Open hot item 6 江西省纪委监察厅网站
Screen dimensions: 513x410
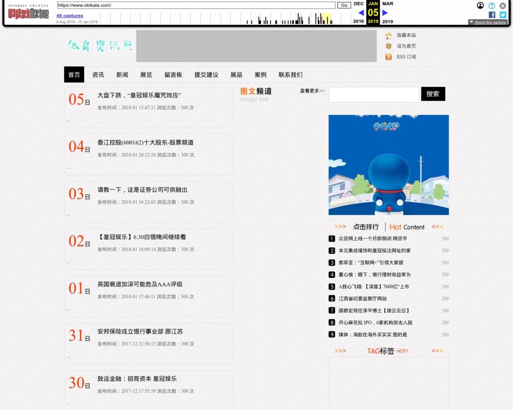(363, 299)
